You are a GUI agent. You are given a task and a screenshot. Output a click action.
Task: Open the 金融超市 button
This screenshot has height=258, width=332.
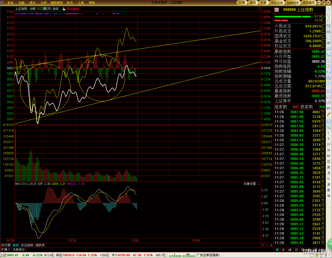tap(293, 3)
